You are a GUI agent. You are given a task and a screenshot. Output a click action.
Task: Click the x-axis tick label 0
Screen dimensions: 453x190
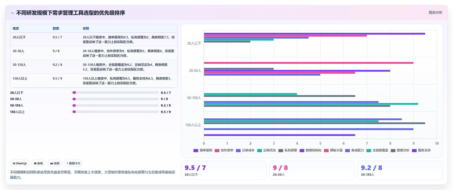click(x=204, y=143)
